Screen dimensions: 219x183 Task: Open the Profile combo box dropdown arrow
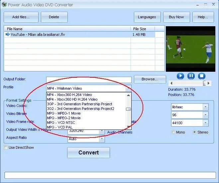pos(128,88)
